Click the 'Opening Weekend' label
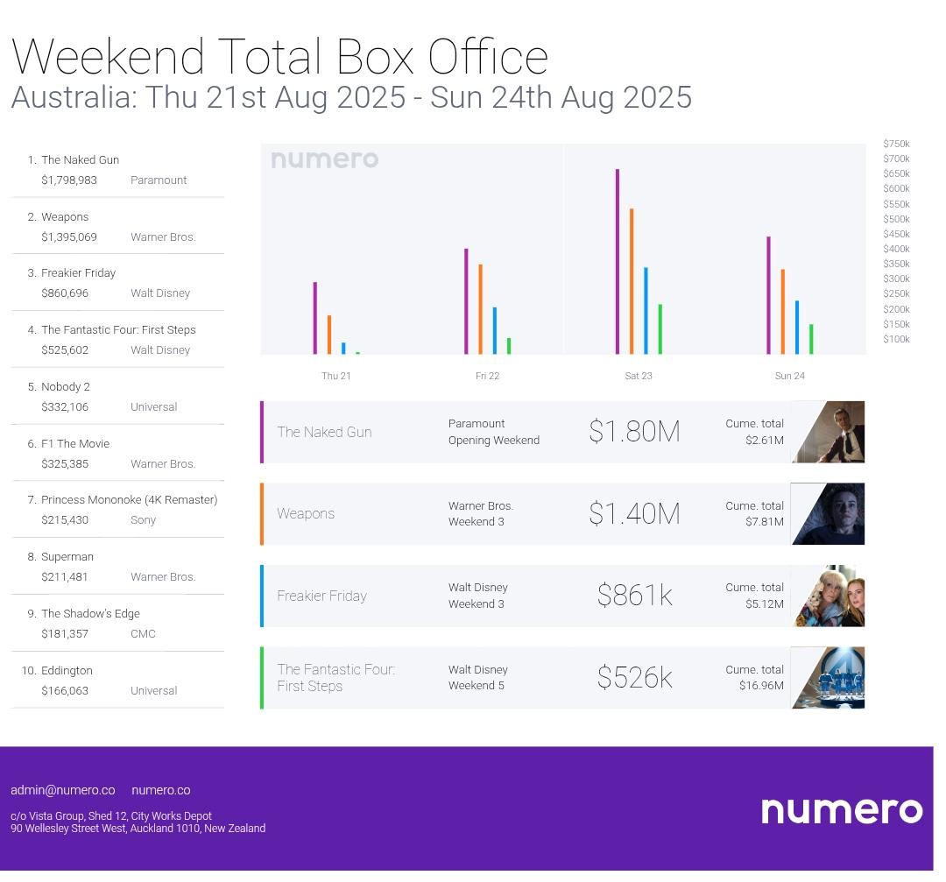Image resolution: width=946 pixels, height=882 pixels. 493,441
